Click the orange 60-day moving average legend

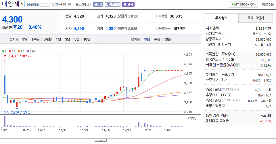21,52
